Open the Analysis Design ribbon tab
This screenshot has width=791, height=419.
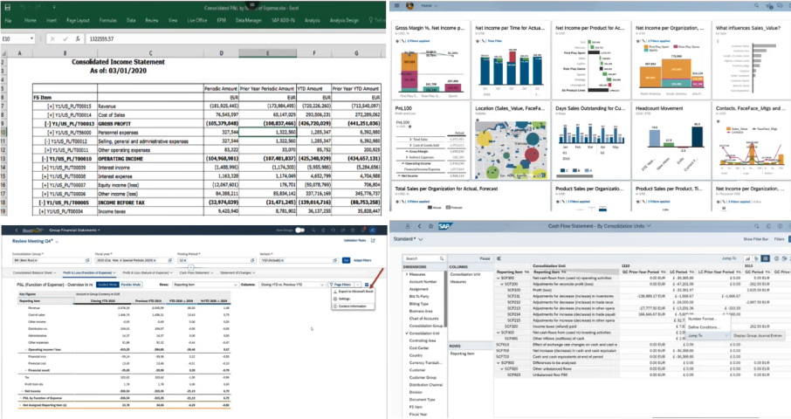point(344,20)
